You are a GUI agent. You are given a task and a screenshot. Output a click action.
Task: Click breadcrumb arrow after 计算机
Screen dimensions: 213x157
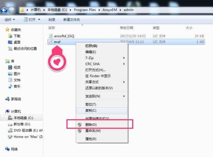[44, 10]
